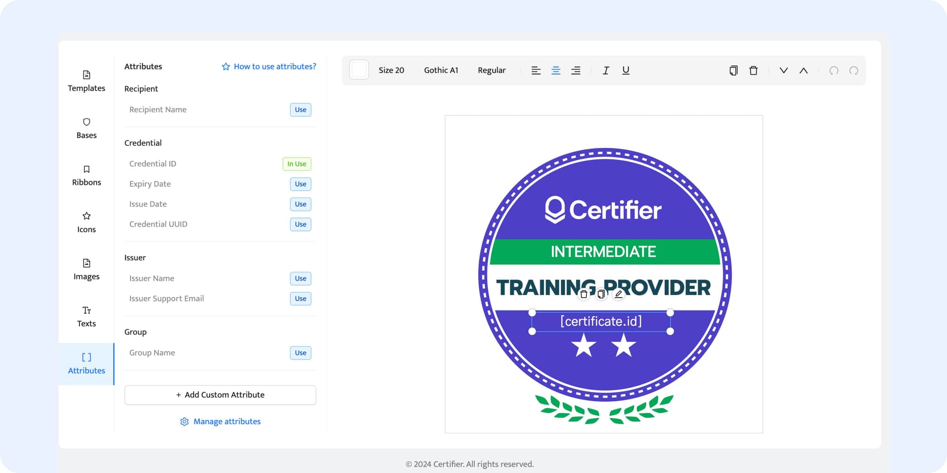
Task: Click the toolbar delete trash icon
Action: click(x=753, y=70)
